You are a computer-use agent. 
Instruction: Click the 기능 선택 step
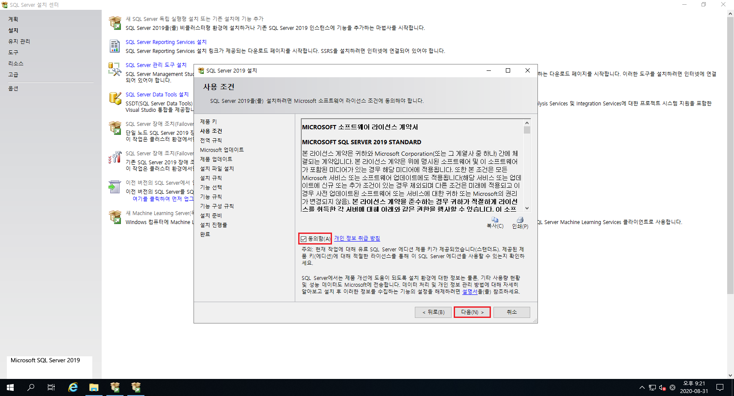coord(211,187)
